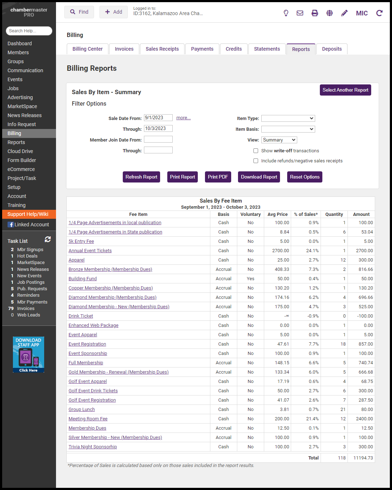This screenshot has width=392, height=490.
Task: Open the Item Basis dropdown
Action: (288, 129)
